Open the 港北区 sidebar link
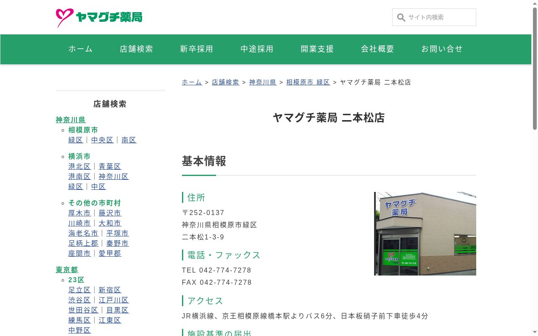This screenshot has height=336, width=538. (x=79, y=167)
